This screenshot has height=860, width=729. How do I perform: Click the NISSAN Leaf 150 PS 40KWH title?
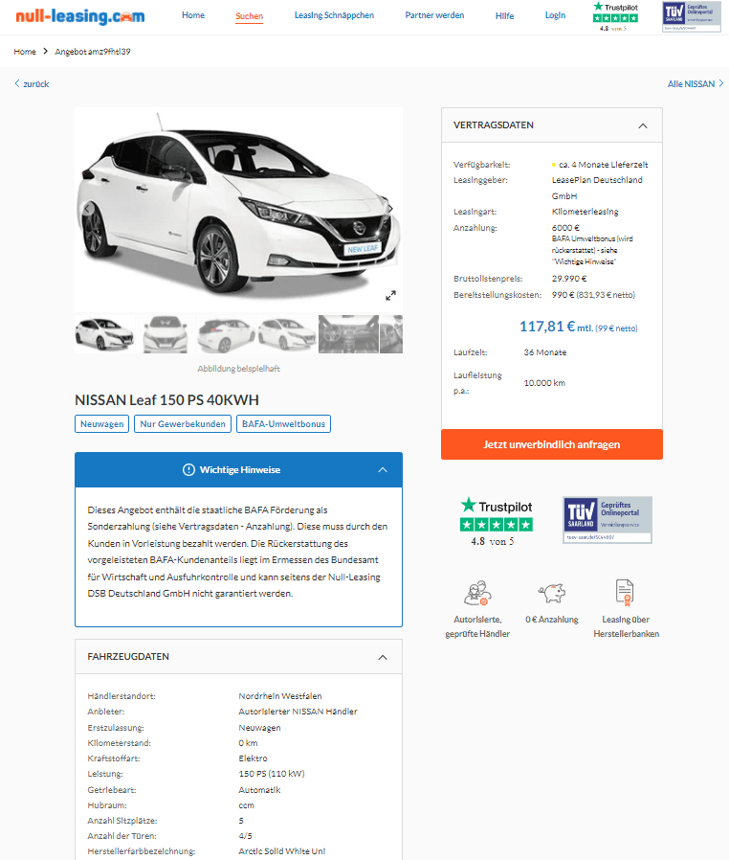coord(167,400)
